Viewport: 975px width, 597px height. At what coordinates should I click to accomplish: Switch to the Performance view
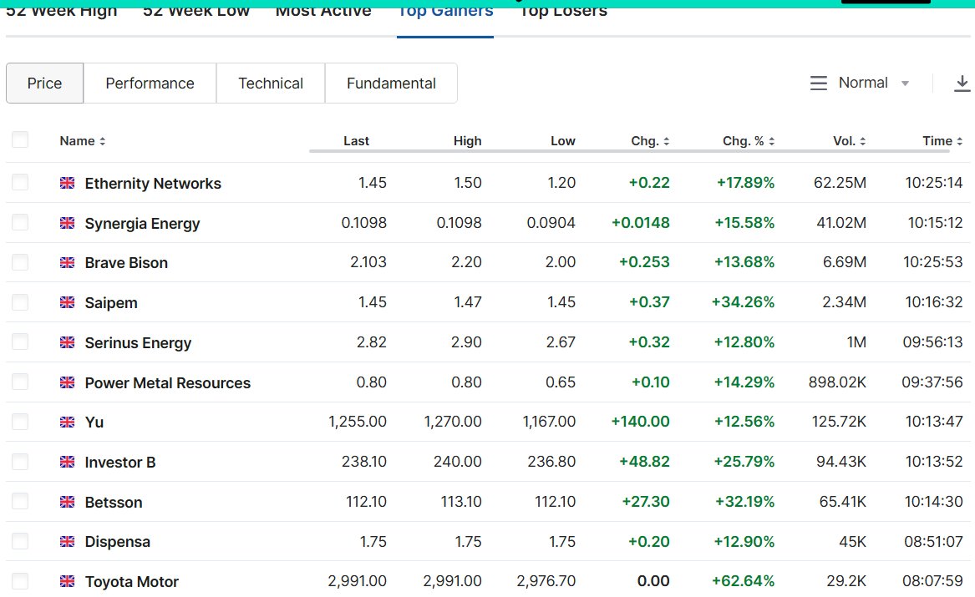pyautogui.click(x=150, y=83)
